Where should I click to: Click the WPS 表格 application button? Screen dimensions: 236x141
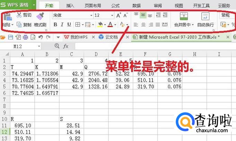click(x=16, y=6)
